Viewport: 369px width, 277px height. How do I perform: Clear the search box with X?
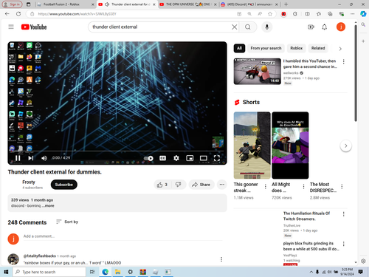(235, 27)
